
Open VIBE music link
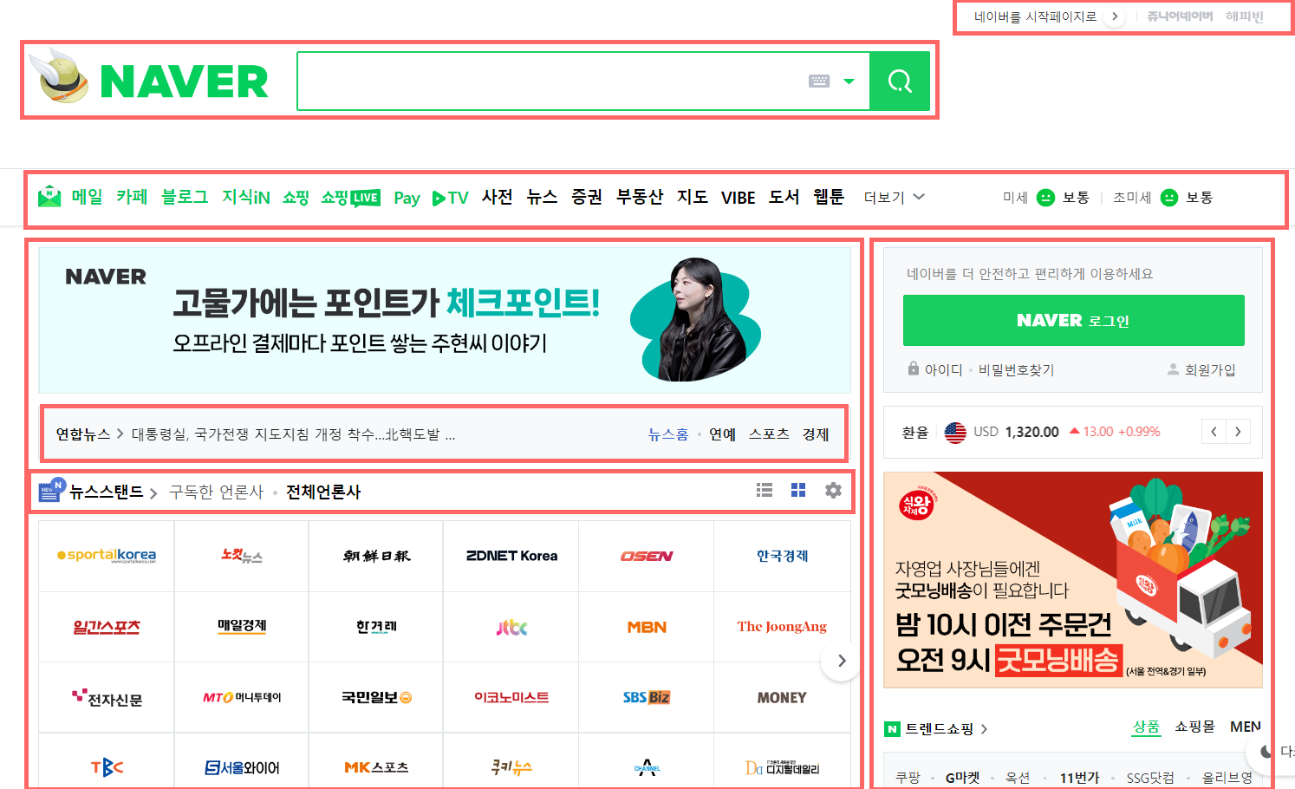click(x=739, y=198)
